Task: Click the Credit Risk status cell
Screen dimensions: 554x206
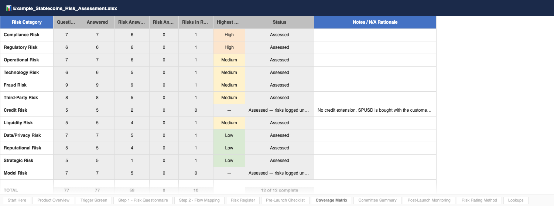Action: click(x=280, y=110)
